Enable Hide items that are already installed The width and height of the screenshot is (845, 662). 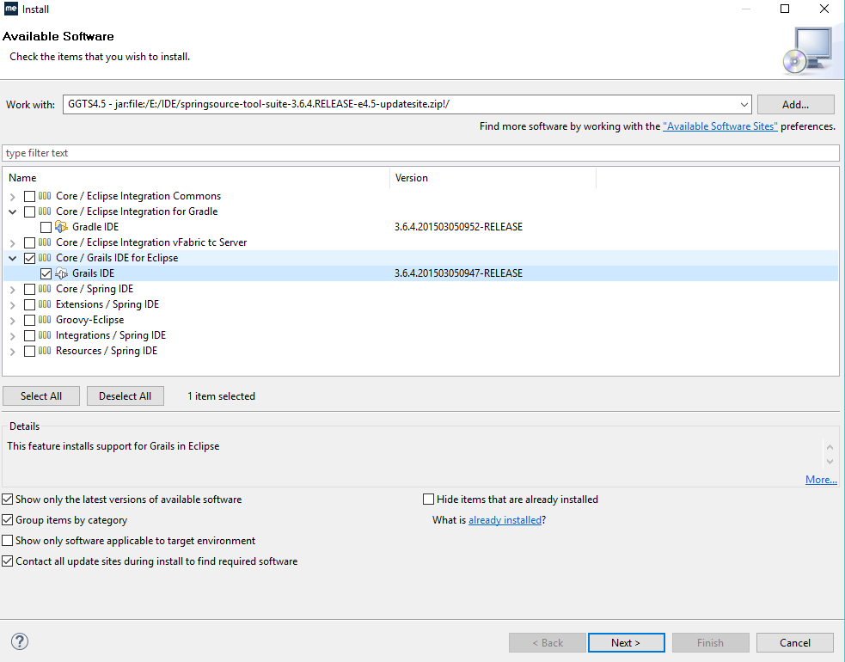[x=428, y=500]
